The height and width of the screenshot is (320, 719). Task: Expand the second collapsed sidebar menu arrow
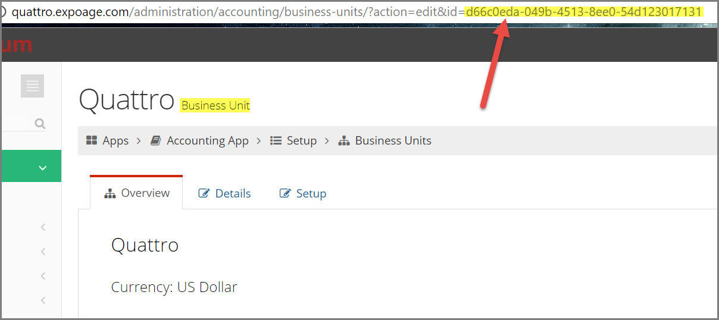tap(43, 252)
